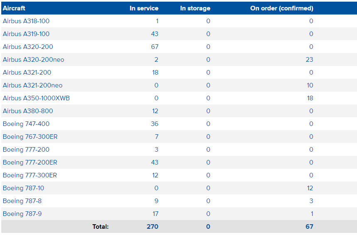Click the In storage column header
The height and width of the screenshot is (235, 357).
pyautogui.click(x=195, y=8)
